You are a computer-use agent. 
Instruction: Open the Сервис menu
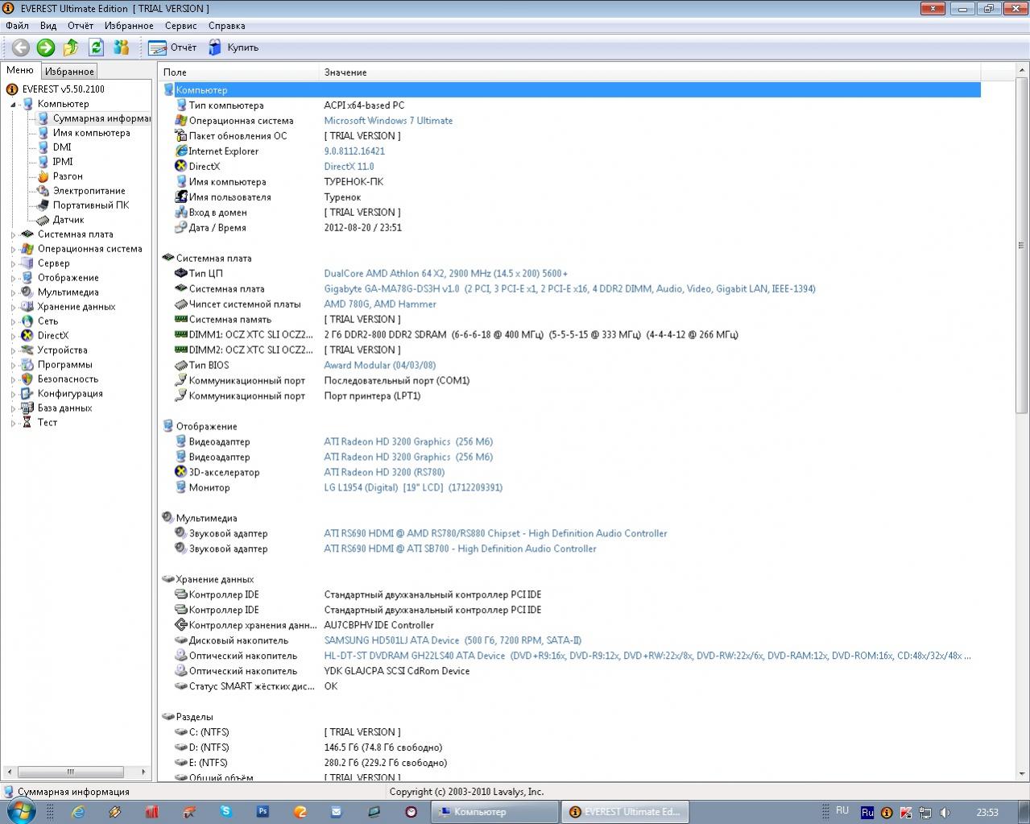(x=181, y=26)
